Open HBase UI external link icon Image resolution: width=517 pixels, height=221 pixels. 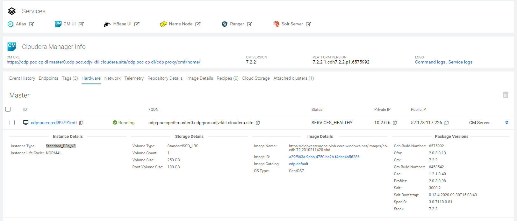pos(137,24)
